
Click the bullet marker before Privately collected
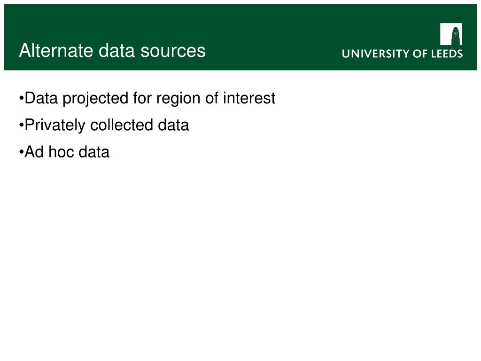click(21, 126)
